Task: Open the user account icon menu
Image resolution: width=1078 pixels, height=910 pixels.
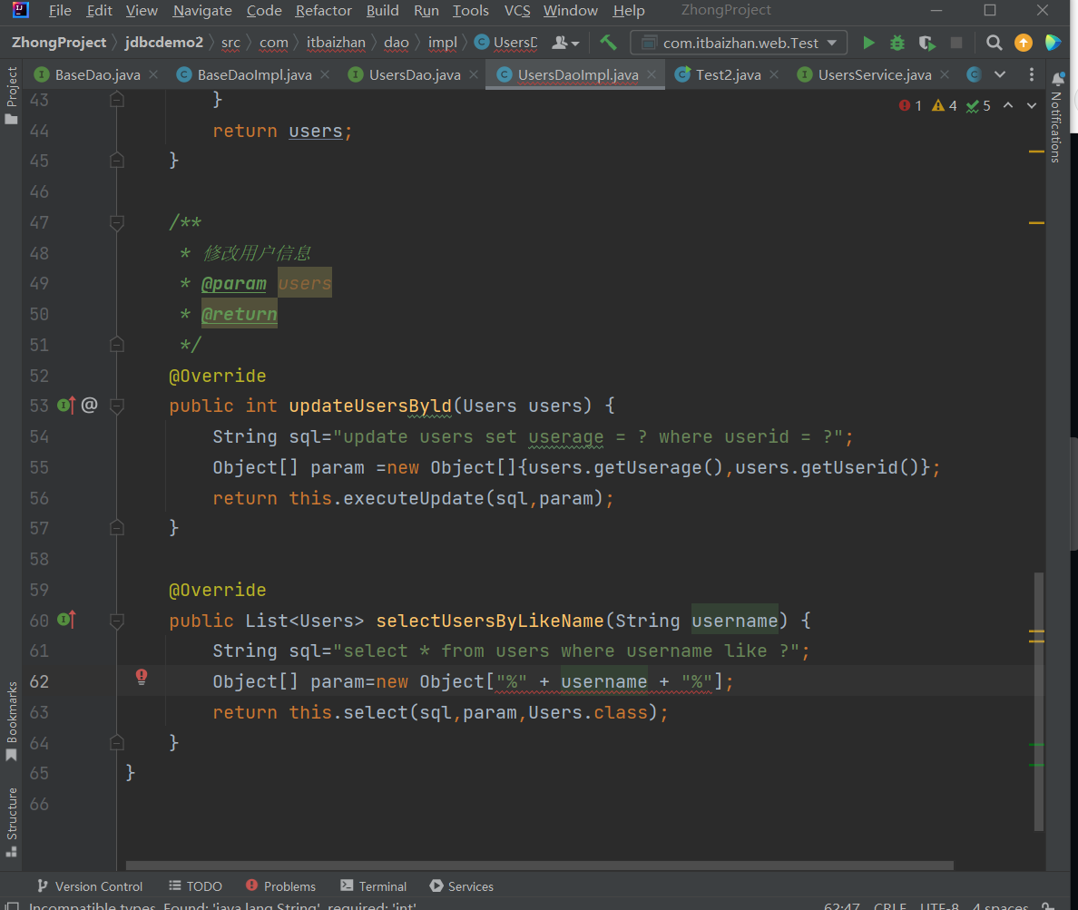Action: coord(565,43)
